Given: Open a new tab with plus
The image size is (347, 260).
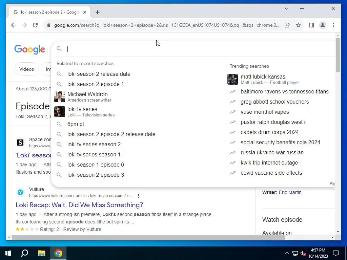Looking at the screenshot, I should click(x=98, y=12).
